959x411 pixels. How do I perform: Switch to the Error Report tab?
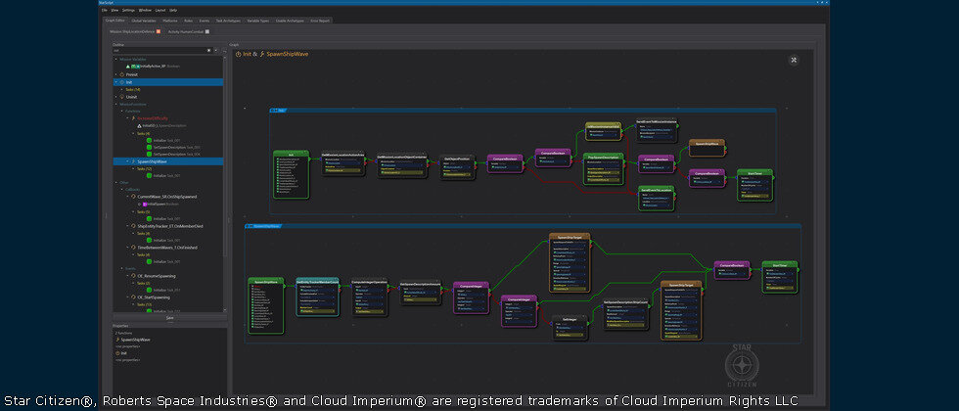click(320, 21)
